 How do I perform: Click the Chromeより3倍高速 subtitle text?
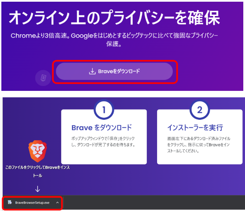(114, 40)
